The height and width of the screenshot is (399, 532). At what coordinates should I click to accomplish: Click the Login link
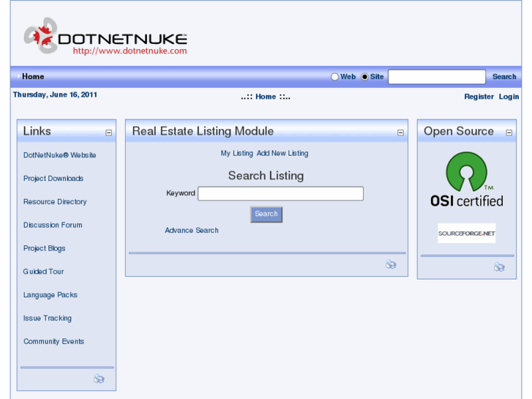[509, 97]
